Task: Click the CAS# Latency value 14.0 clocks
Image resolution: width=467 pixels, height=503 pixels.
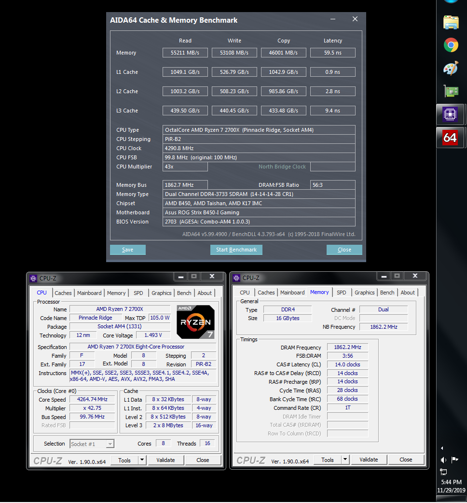Action: pos(347,365)
